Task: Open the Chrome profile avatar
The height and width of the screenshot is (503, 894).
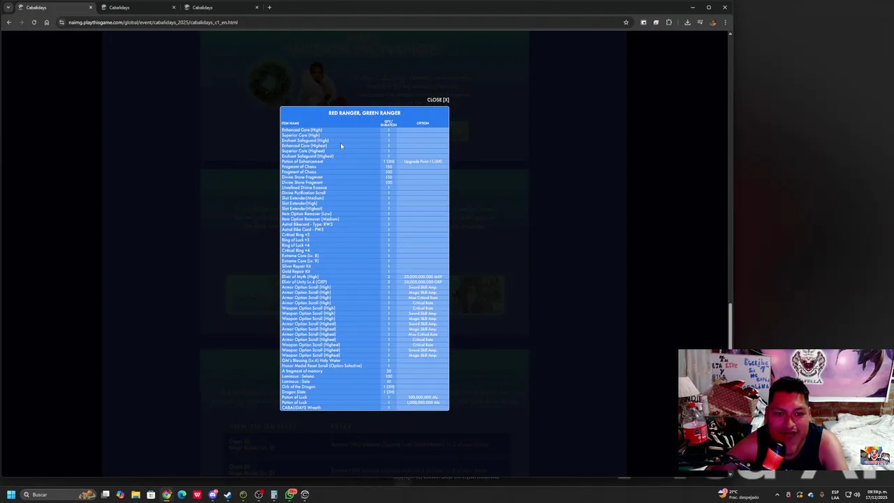Action: pyautogui.click(x=712, y=22)
